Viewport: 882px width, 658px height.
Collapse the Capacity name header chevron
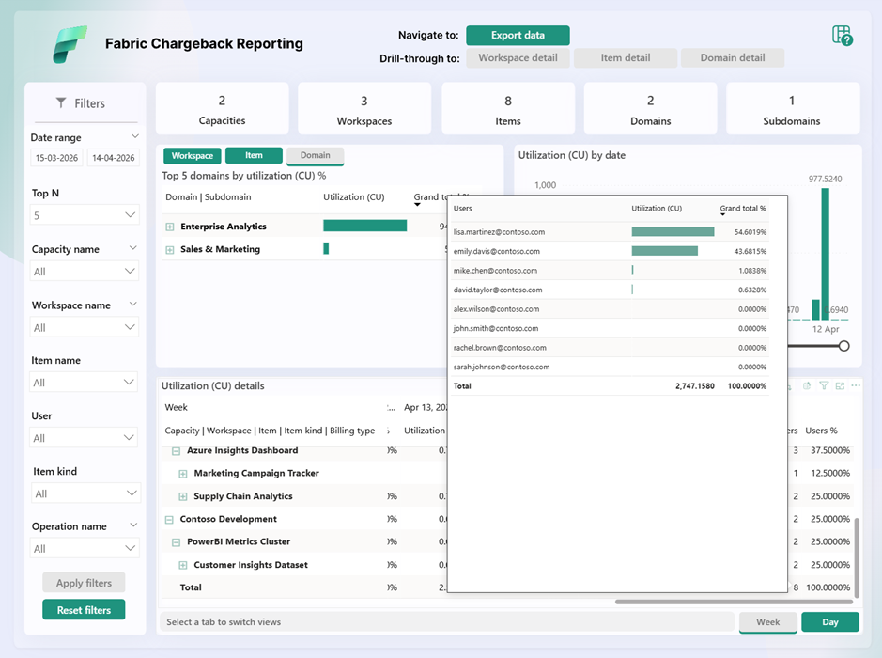click(133, 247)
